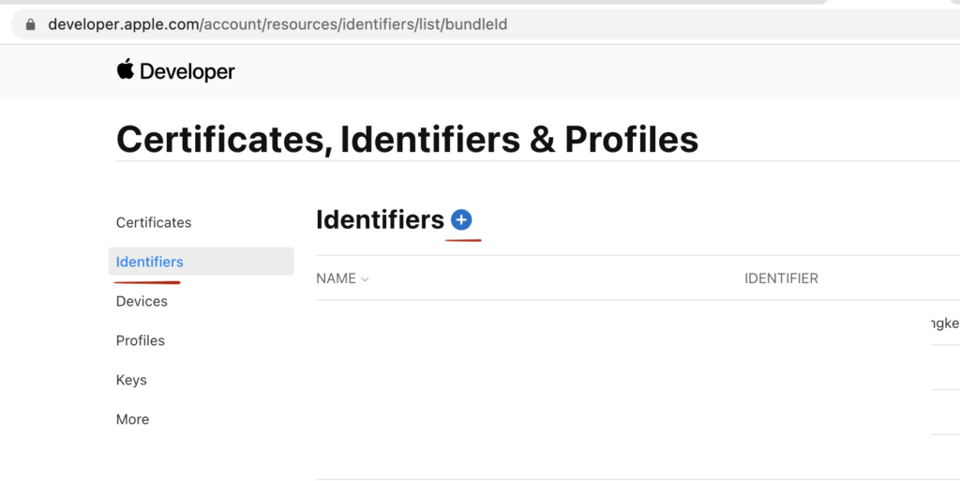The height and width of the screenshot is (481, 960).
Task: Sort by the NAME column header
Action: point(337,278)
